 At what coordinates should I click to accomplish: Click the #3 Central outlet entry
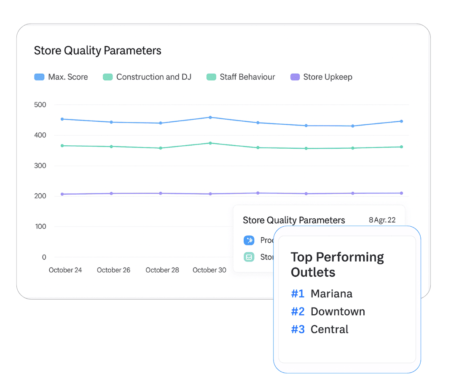(319, 329)
